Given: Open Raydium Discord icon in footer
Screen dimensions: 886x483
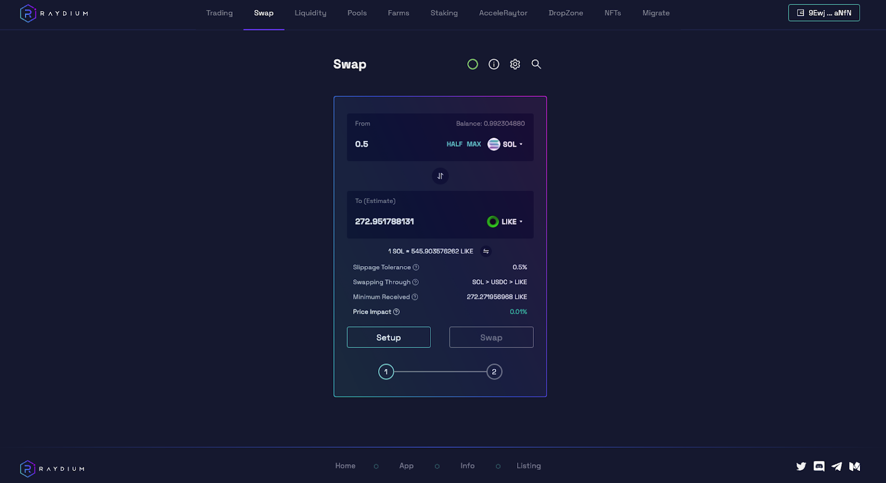Looking at the screenshot, I should click(x=819, y=466).
